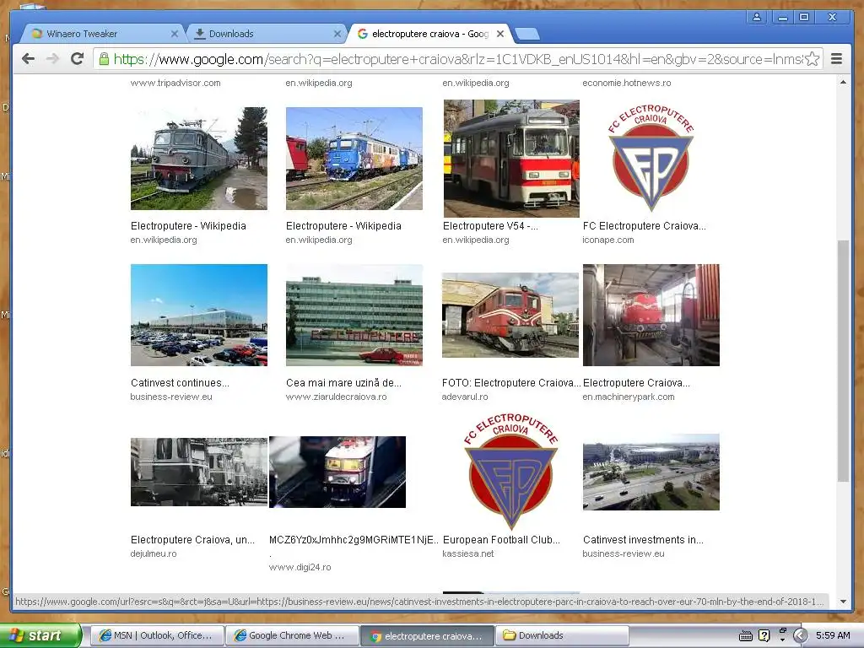Click the help question mark tray icon
Viewport: 864px width, 648px height.
tap(764, 636)
